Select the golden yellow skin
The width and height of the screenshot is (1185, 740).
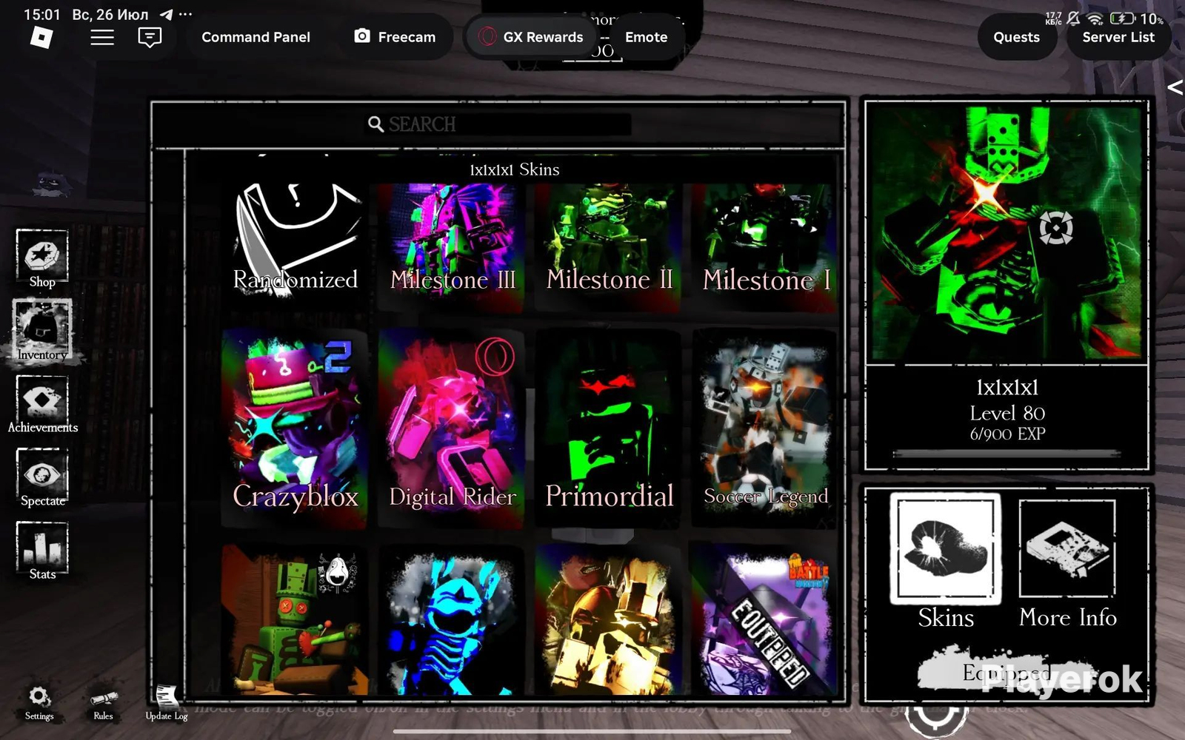(610, 620)
